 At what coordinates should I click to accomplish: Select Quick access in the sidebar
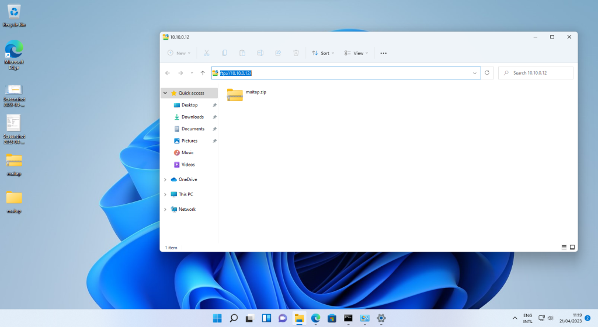pyautogui.click(x=191, y=93)
